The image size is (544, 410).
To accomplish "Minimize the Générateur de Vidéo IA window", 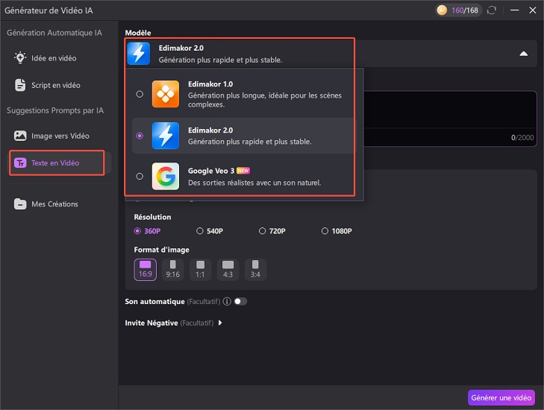I will 514,10.
